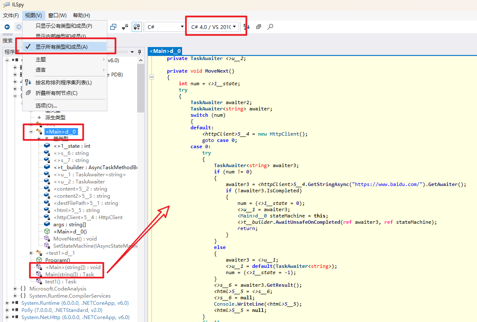Open the C# 4.0 / VS 2010 version dropdown
This screenshot has width=477, height=322.
pos(213,27)
